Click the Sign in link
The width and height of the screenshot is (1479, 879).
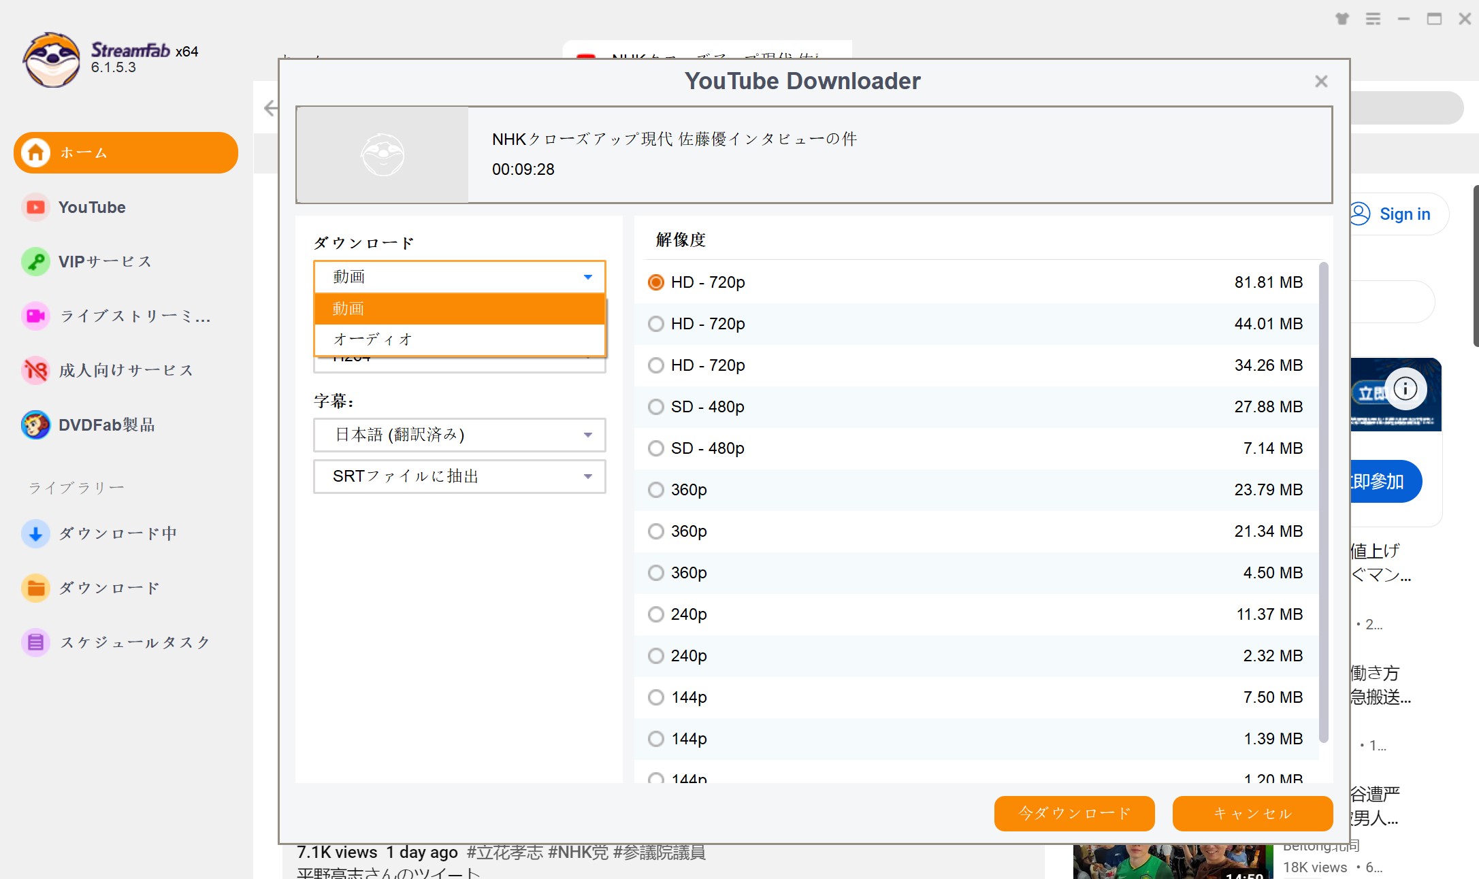click(x=1405, y=214)
